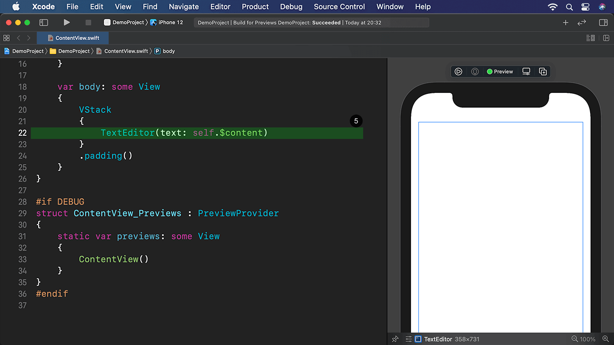Image resolution: width=614 pixels, height=345 pixels.
Task: Click the Wi-Fi status icon
Action: pos(553,7)
